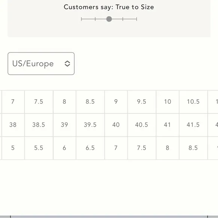Screen dimensions: 218x218
Task: Select the 8.5 cell in top size row
Action: point(90,102)
